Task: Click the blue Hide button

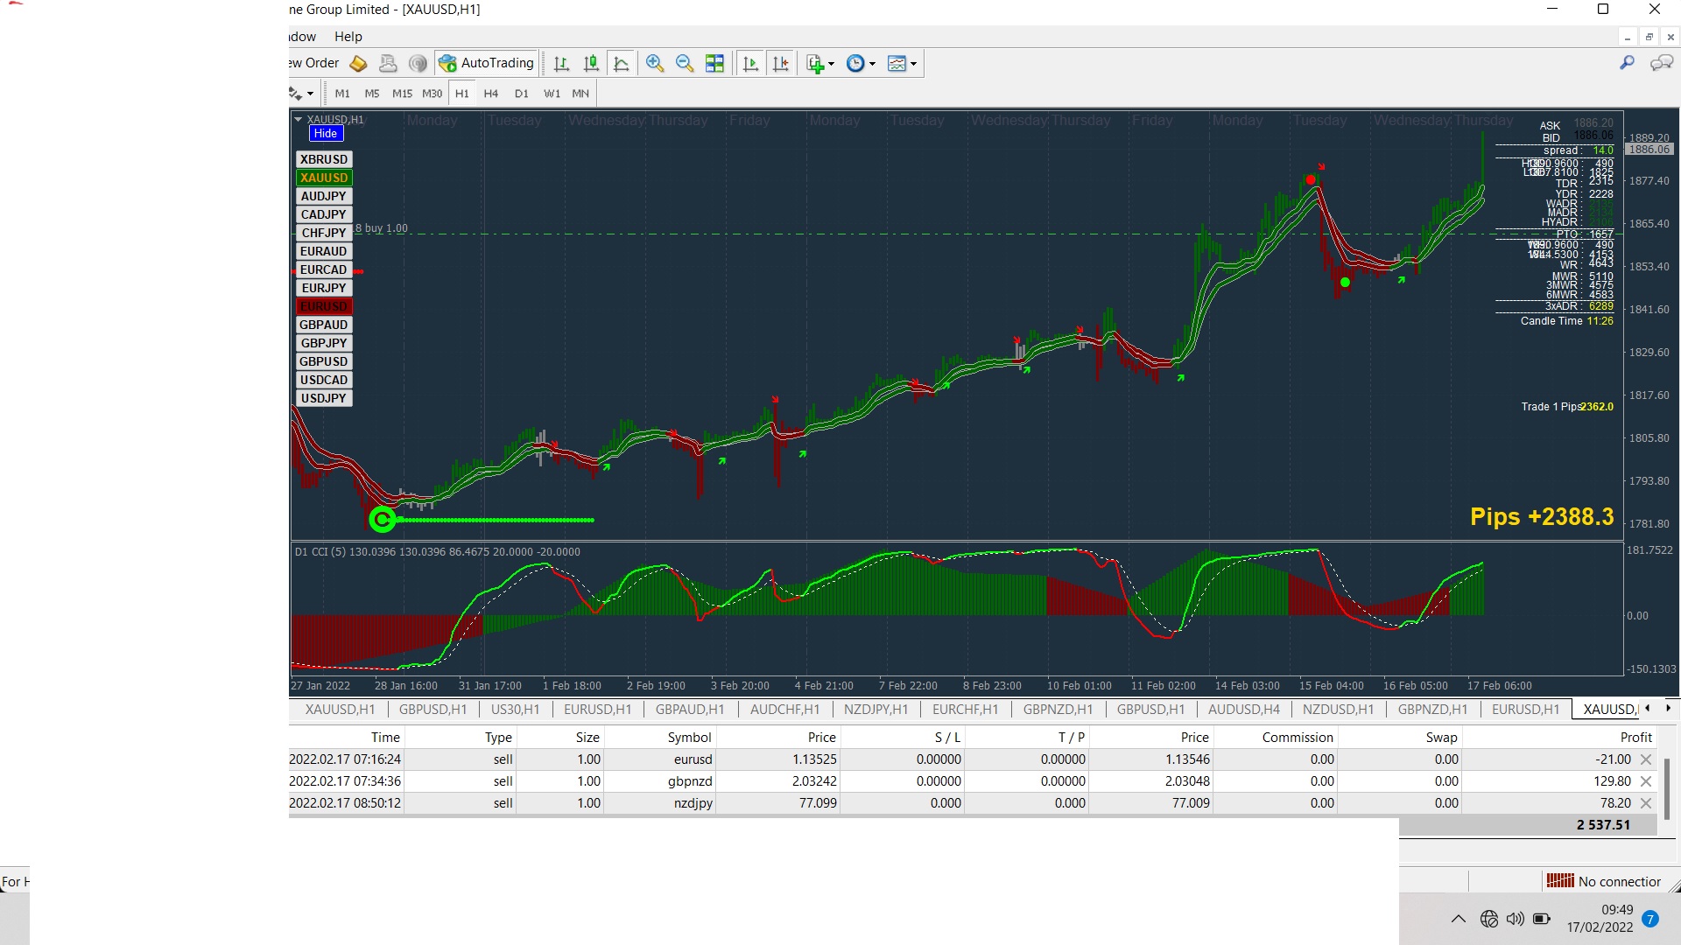Action: 326,134
